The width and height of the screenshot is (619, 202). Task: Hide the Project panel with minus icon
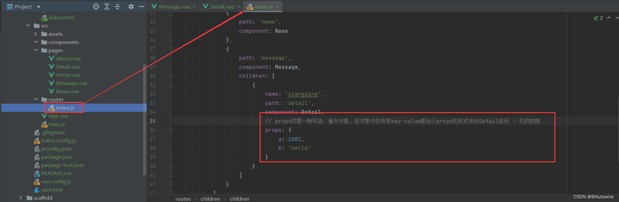tap(142, 7)
